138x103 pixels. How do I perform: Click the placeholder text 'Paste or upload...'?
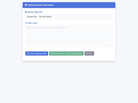[47, 27]
